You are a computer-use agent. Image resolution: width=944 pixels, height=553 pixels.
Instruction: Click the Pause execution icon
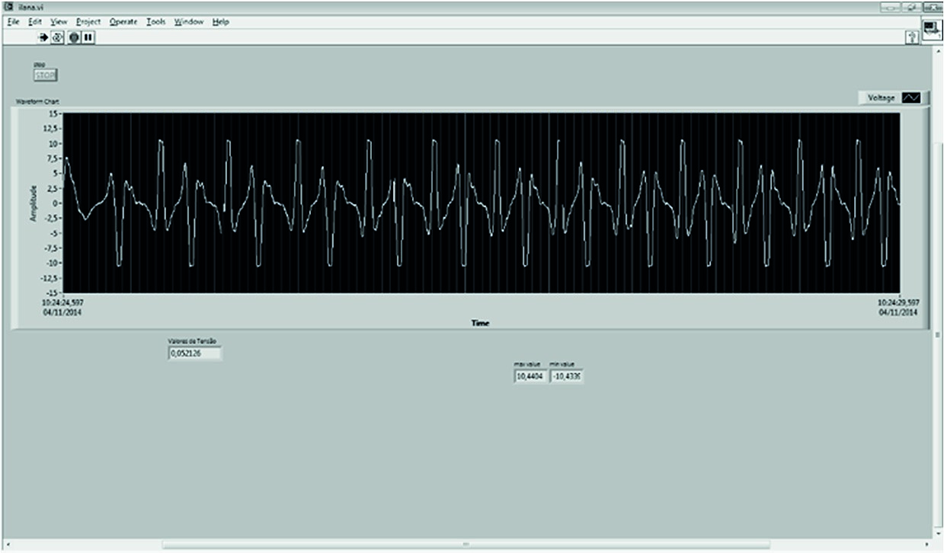click(88, 37)
